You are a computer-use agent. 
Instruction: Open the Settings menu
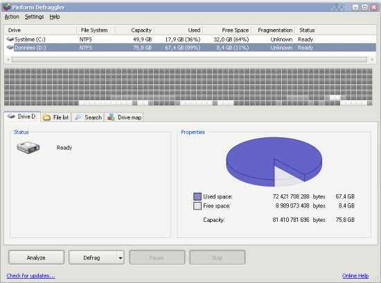pos(34,17)
